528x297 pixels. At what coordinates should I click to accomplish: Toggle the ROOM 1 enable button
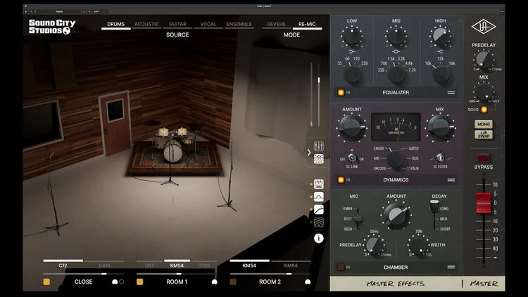tap(140, 282)
